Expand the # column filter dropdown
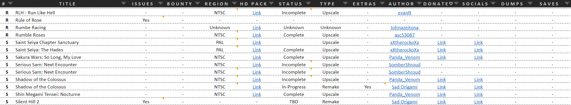The height and width of the screenshot is (105, 571). coord(10,4)
